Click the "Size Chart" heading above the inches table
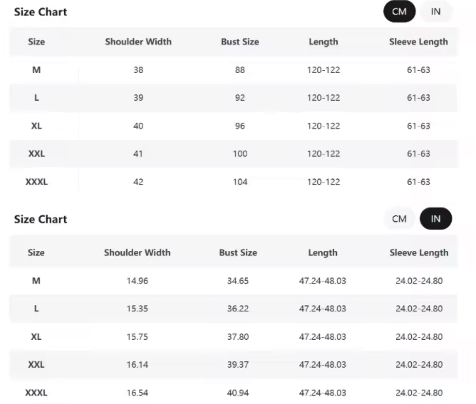The height and width of the screenshot is (404, 476). (41, 219)
